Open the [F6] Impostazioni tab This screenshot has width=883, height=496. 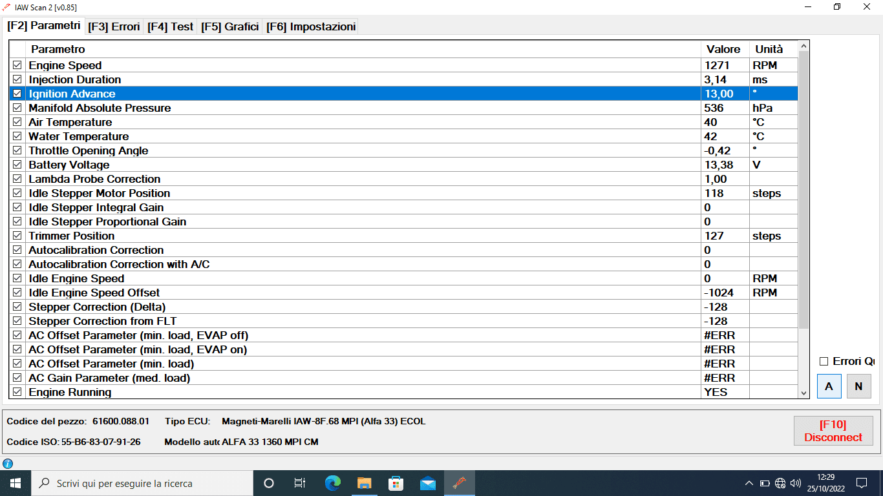[311, 26]
